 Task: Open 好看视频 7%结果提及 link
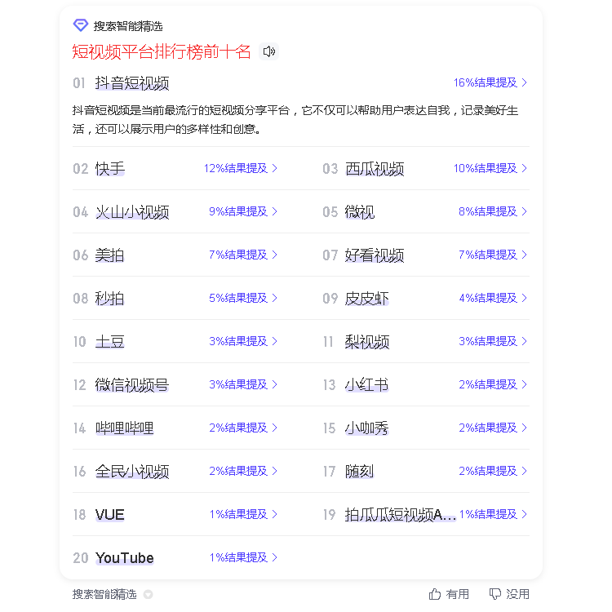coord(493,255)
